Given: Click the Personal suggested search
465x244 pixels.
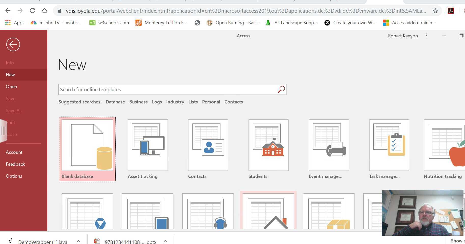Looking at the screenshot, I should click(x=211, y=102).
